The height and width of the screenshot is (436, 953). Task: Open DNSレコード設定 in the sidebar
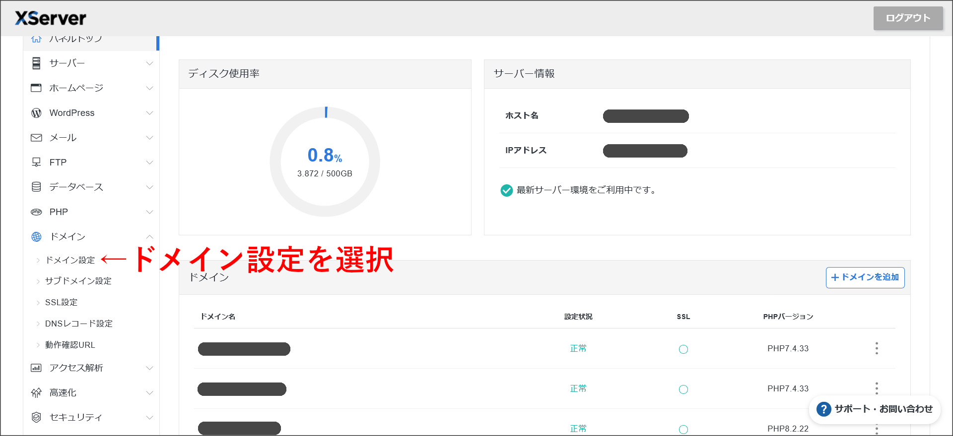79,324
